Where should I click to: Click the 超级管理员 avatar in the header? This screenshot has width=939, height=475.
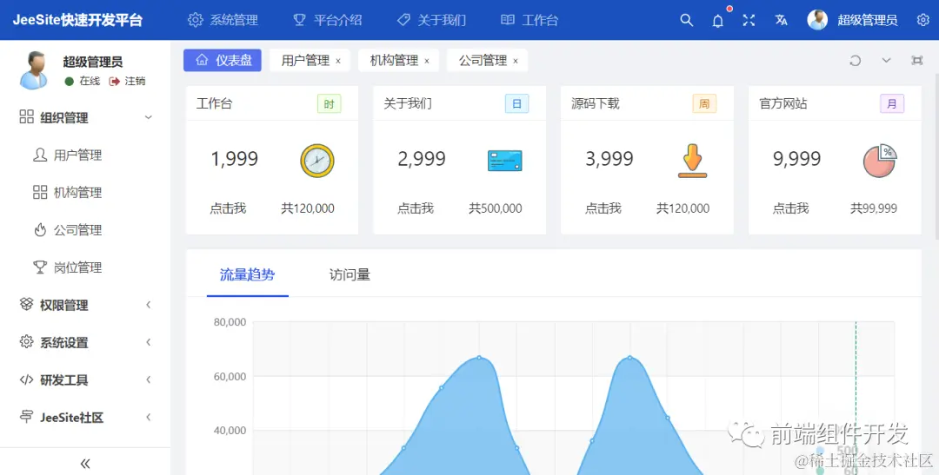817,20
